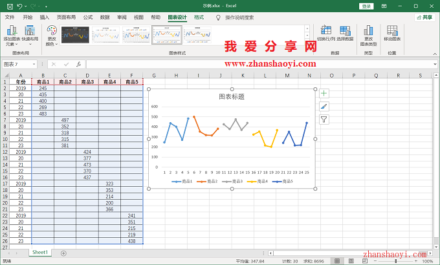This screenshot has height=265, width=440.
Task: Click the insert function fx icon
Action: 78,64
